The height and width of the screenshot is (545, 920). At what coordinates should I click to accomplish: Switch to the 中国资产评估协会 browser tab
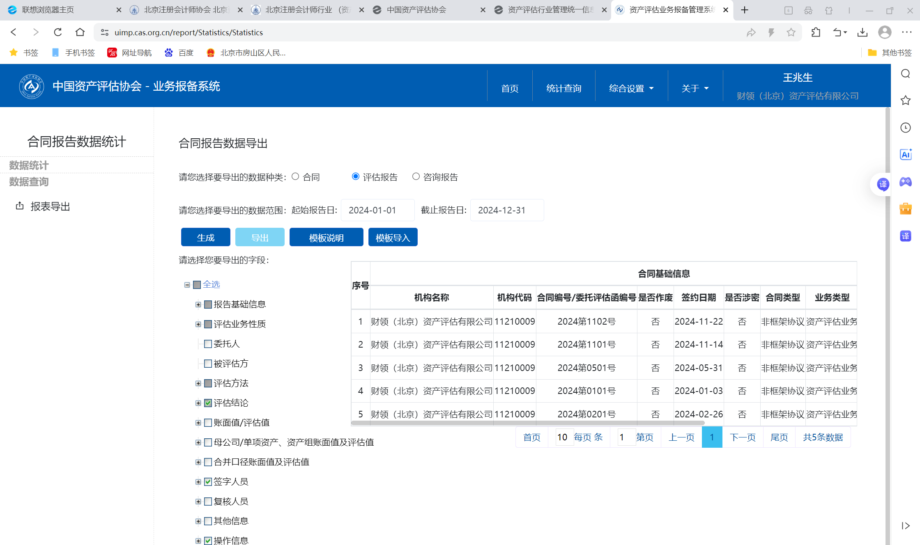pos(416,10)
